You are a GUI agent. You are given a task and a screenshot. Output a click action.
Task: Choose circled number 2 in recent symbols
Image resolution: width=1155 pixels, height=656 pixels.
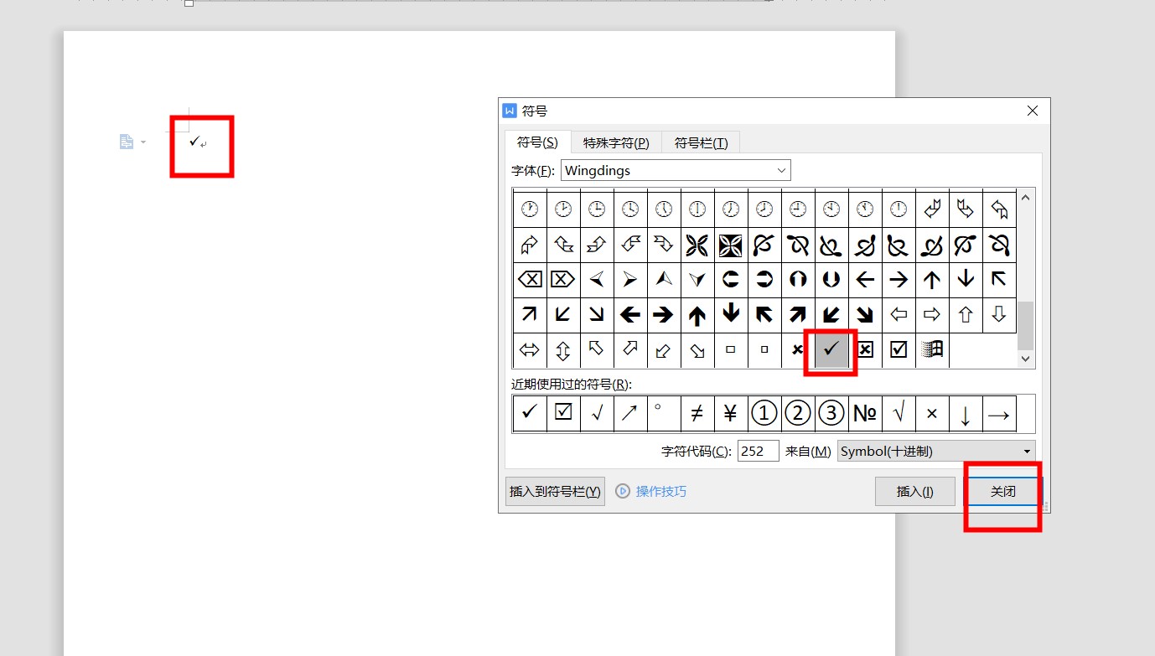tap(797, 413)
